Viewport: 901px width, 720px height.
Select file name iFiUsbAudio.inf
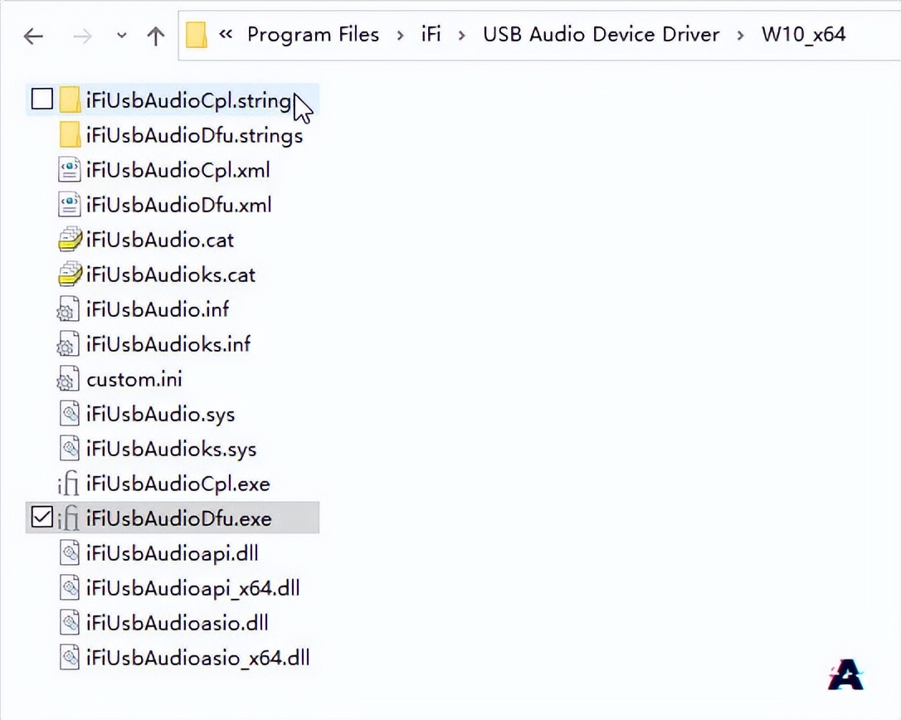(x=158, y=309)
